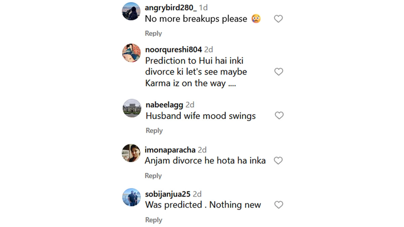Like sobijanjua25's comment using heart icon

pyautogui.click(x=278, y=204)
